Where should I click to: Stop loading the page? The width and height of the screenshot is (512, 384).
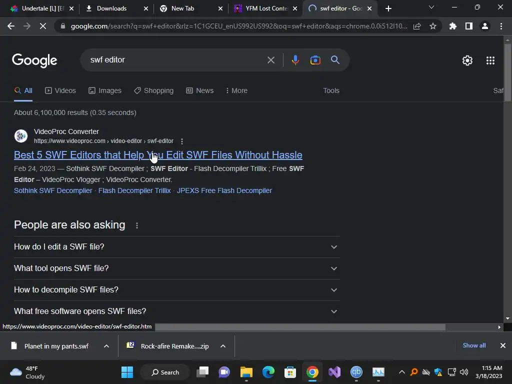point(43,26)
